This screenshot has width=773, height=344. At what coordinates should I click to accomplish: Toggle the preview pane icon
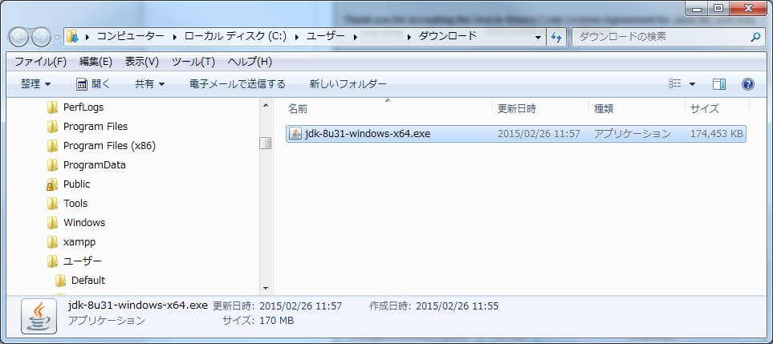coord(719,84)
